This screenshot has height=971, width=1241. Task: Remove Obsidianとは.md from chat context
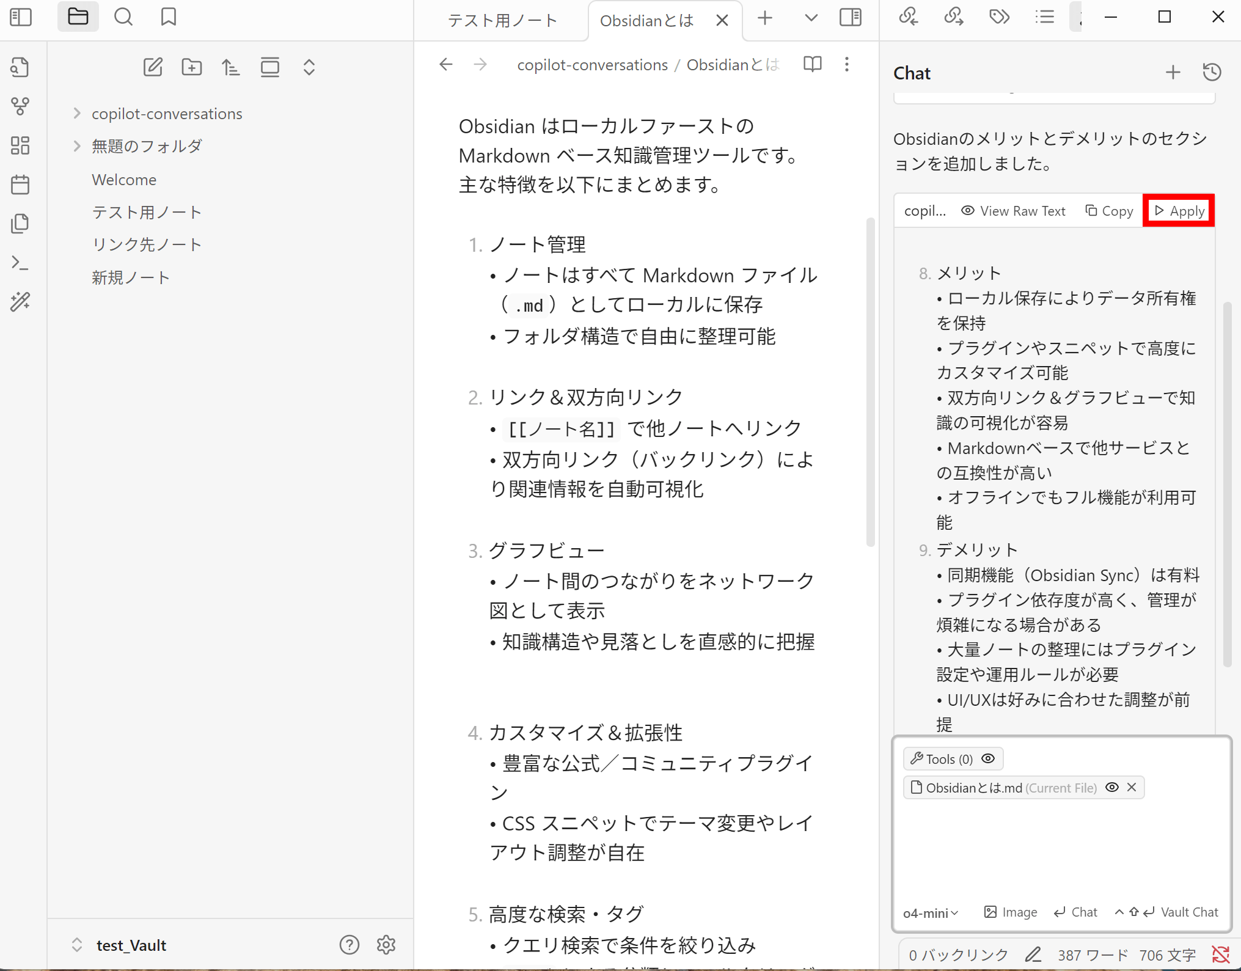(1132, 787)
